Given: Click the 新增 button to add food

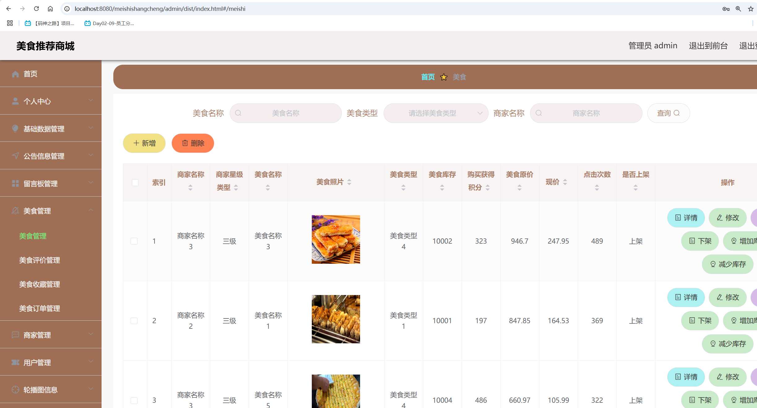Looking at the screenshot, I should tap(144, 143).
